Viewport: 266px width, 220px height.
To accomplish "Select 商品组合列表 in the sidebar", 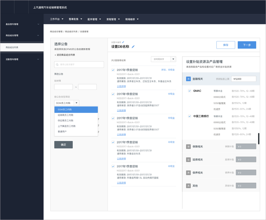I will (x=22, y=47).
